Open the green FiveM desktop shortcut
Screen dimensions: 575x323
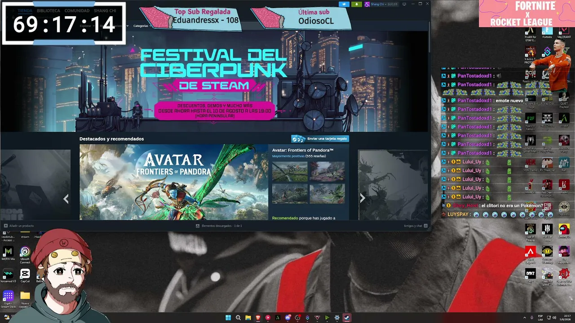click(x=564, y=120)
